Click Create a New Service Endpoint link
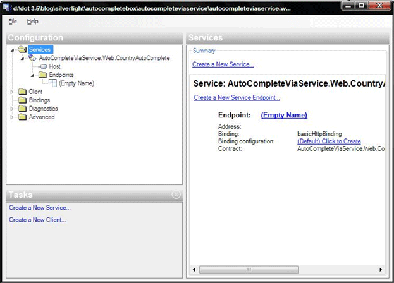Viewport: 394px width, 283px height. coord(237,97)
